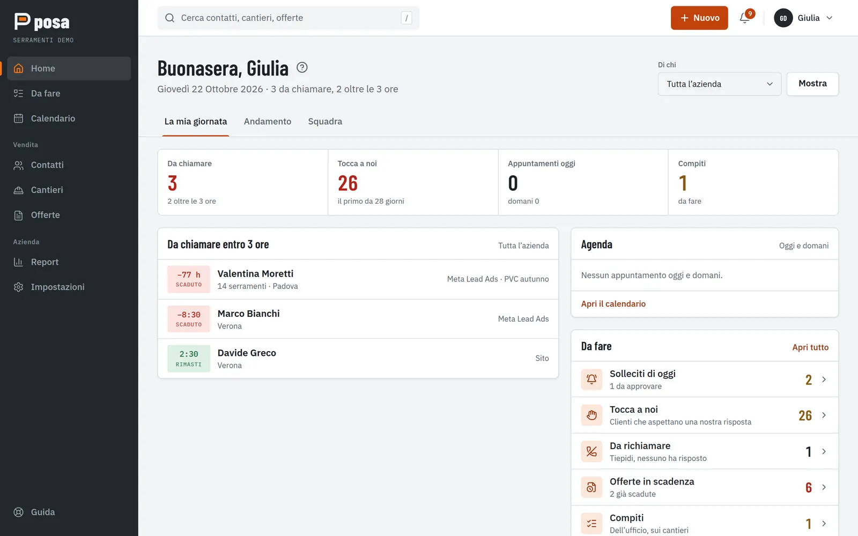Image resolution: width=858 pixels, height=536 pixels.
Task: Click the Impostazioni gear icon
Action: pos(18,287)
